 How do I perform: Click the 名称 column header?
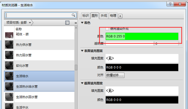tap(19, 29)
